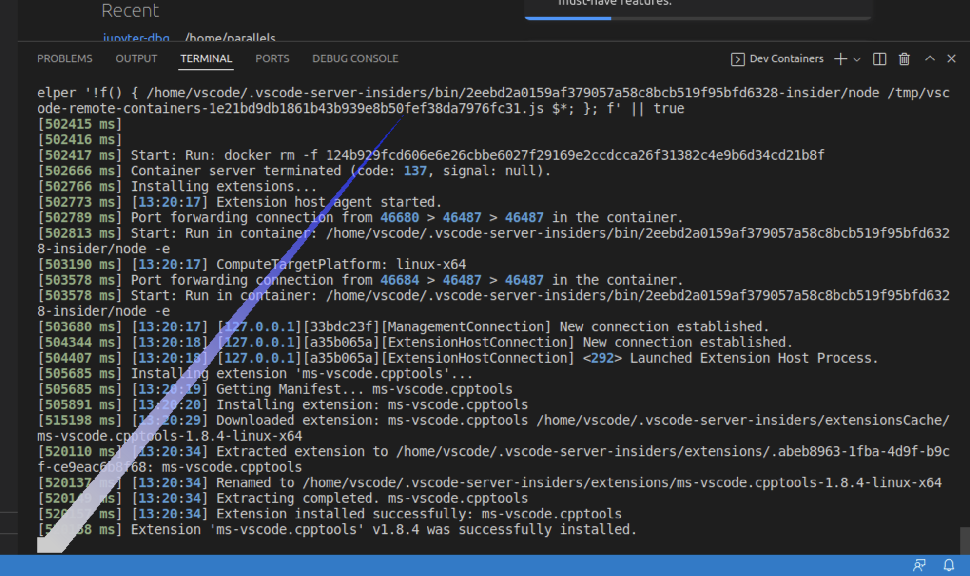The image size is (970, 576).
Task: Open the launch profile dropdown chevron
Action: pos(857,59)
